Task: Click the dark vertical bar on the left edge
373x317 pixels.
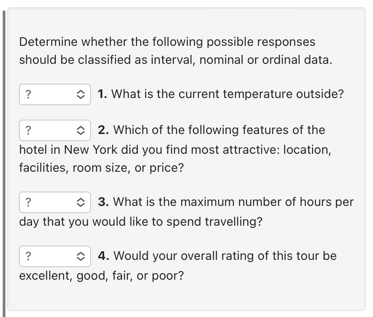Action: (5, 162)
